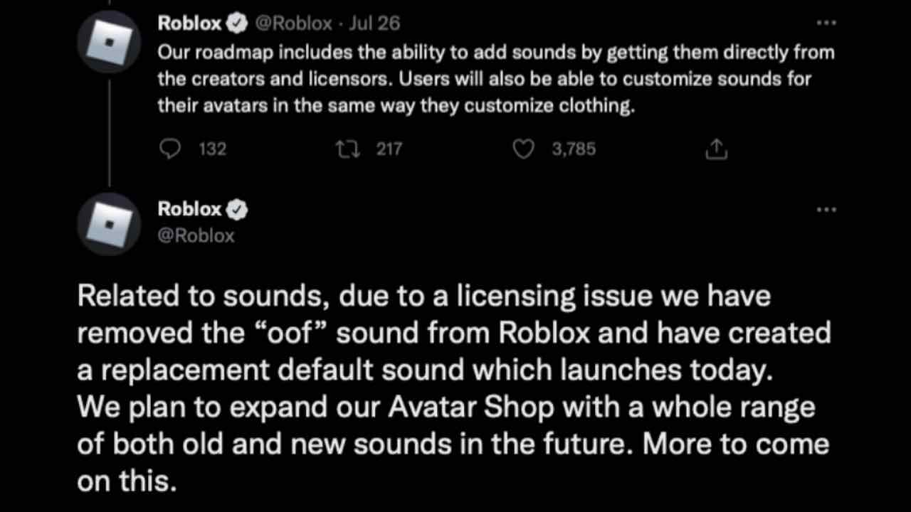Open the share icon on first tweet

pyautogui.click(x=716, y=149)
